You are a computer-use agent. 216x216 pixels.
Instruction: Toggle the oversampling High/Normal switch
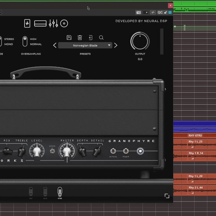pos(25,41)
